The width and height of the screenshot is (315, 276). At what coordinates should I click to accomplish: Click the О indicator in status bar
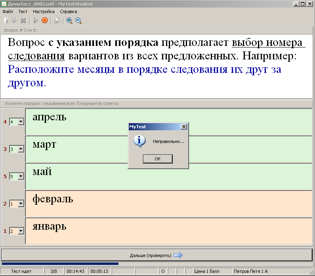[163, 271]
